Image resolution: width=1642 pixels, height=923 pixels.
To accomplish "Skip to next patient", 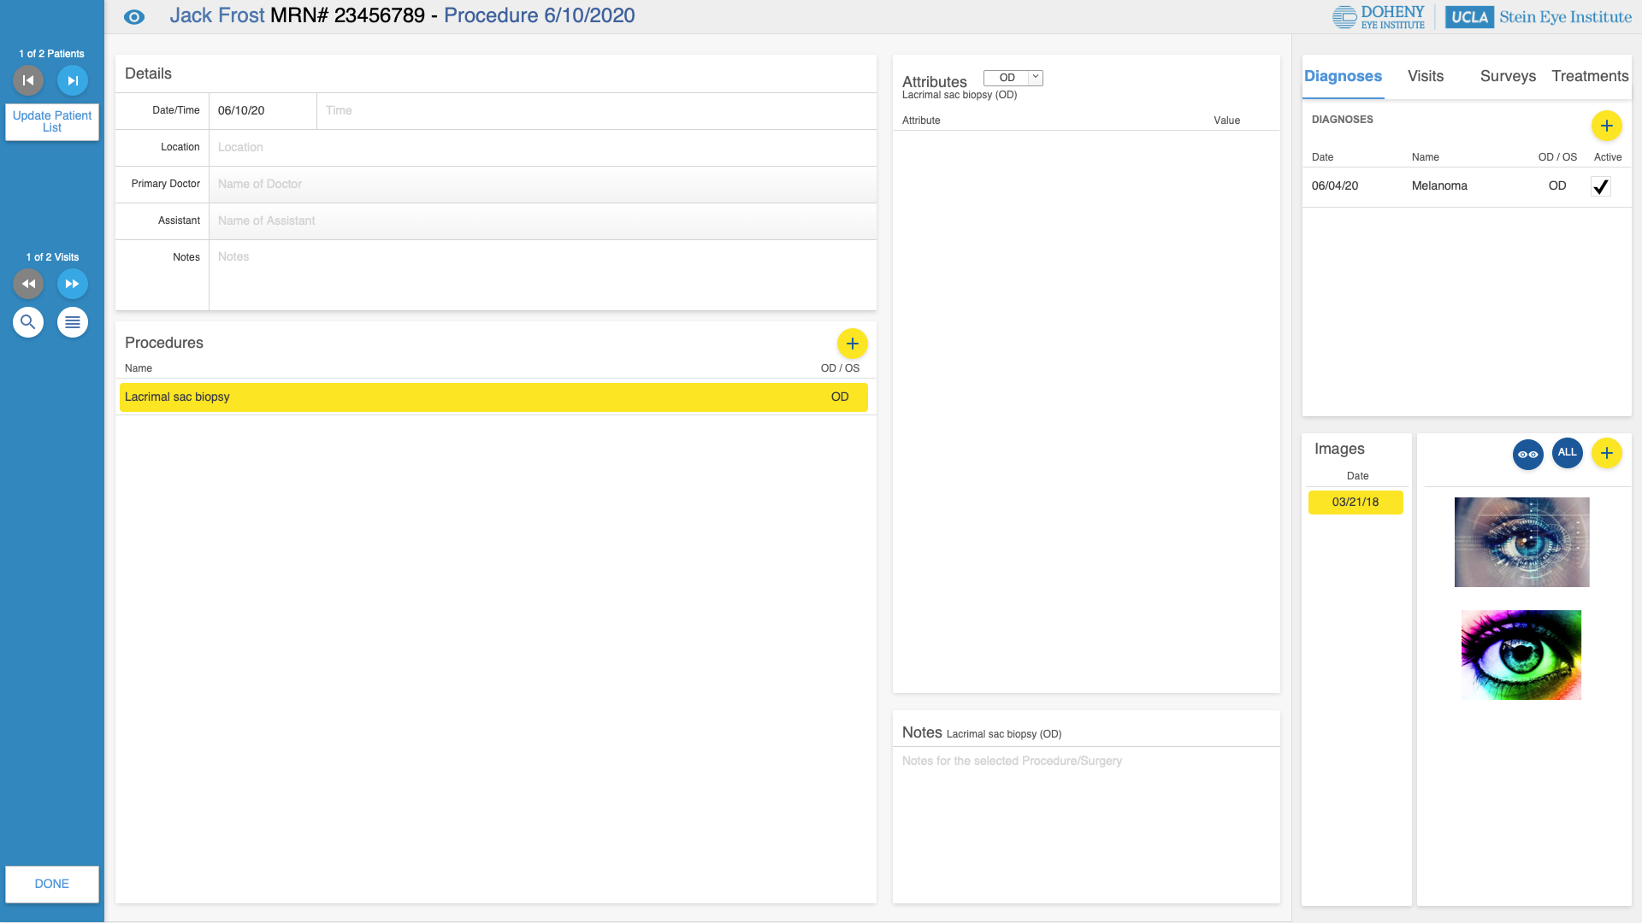I will [x=73, y=80].
